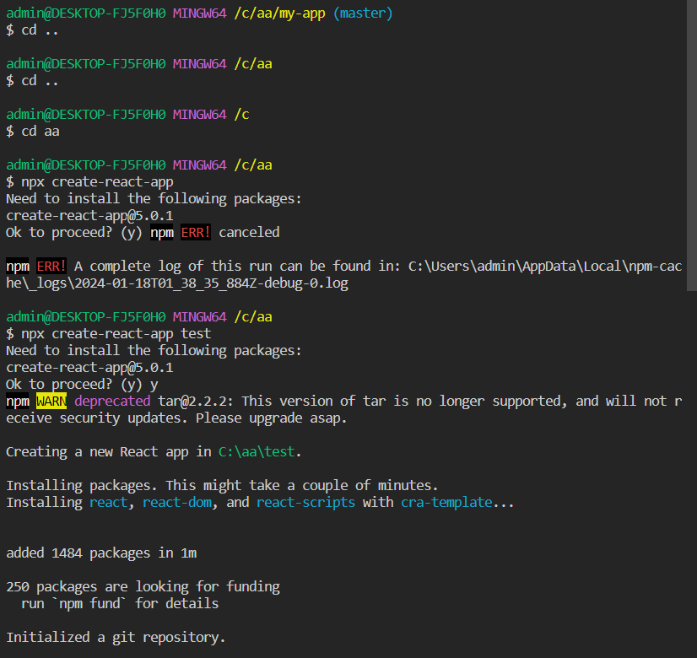Click the yellow 'WARN' label
This screenshot has height=658, width=697.
[51, 402]
